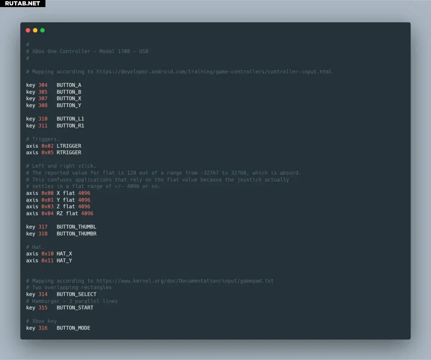Screen dimensions: 431x360
Task: Select axis code 0x11 for HAT_Y
Action: point(48,260)
